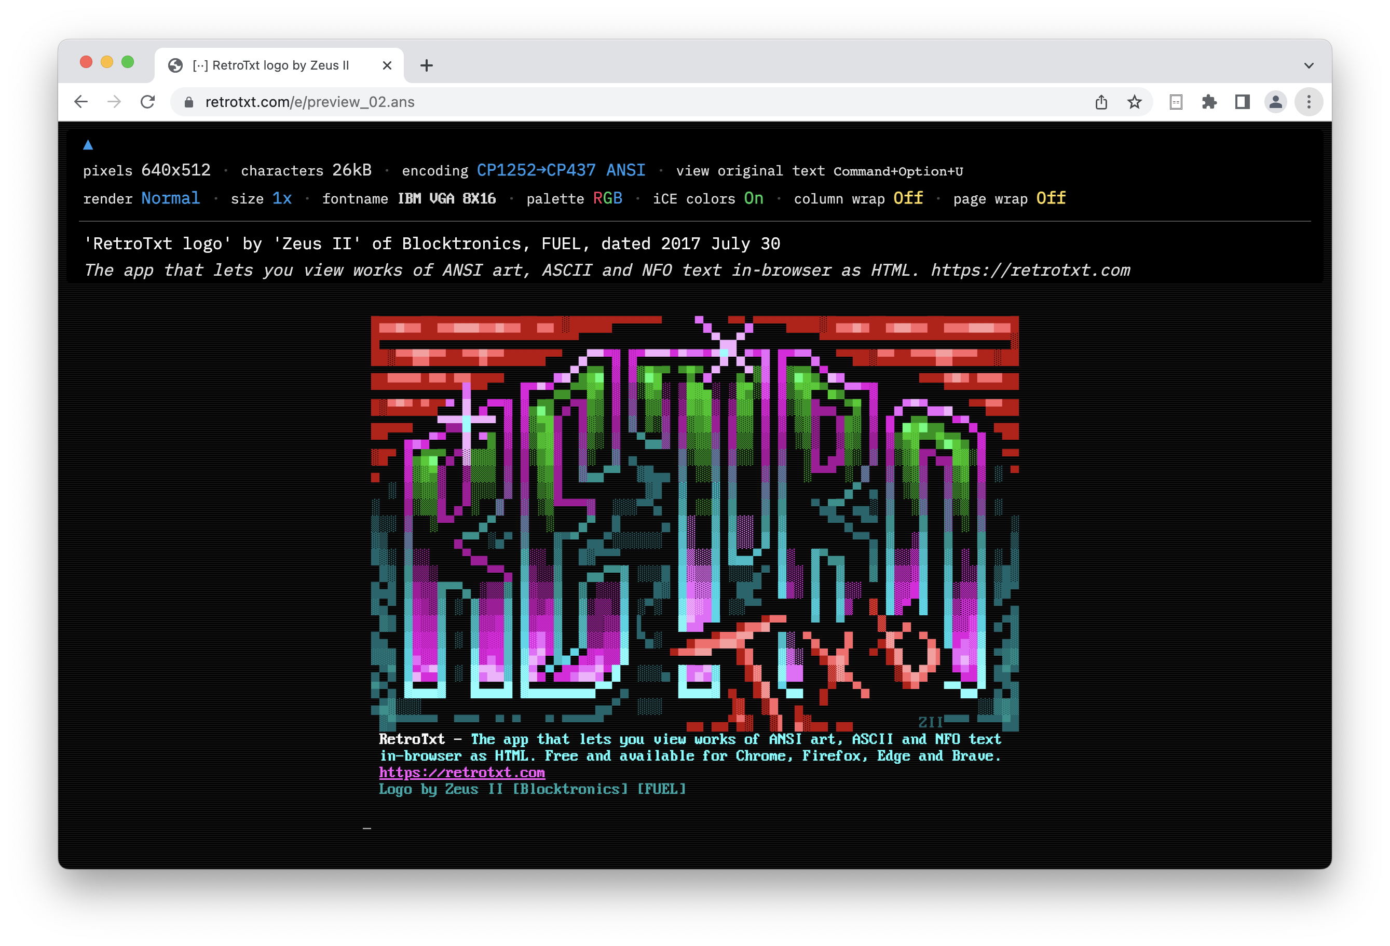Expand the tab search chevron
The image size is (1390, 946).
pyautogui.click(x=1309, y=65)
